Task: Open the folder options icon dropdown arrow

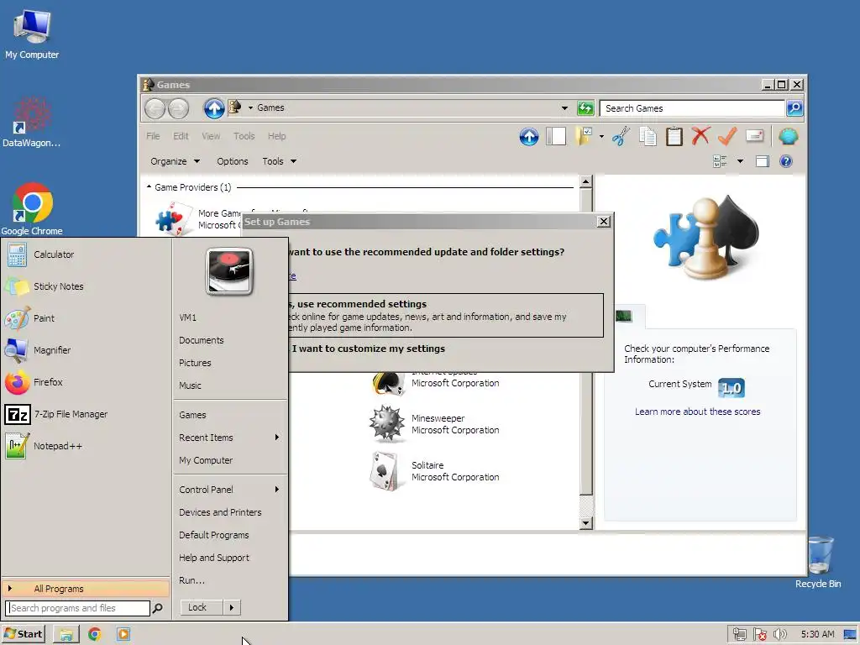Action: pos(601,136)
